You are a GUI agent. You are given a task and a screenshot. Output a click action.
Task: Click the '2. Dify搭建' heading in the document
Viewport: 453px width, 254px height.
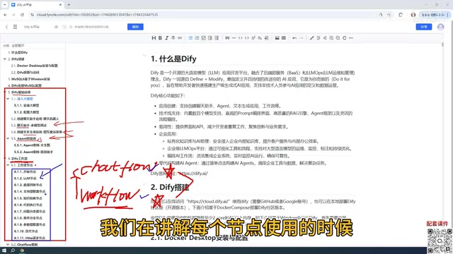pyautogui.click(x=170, y=187)
